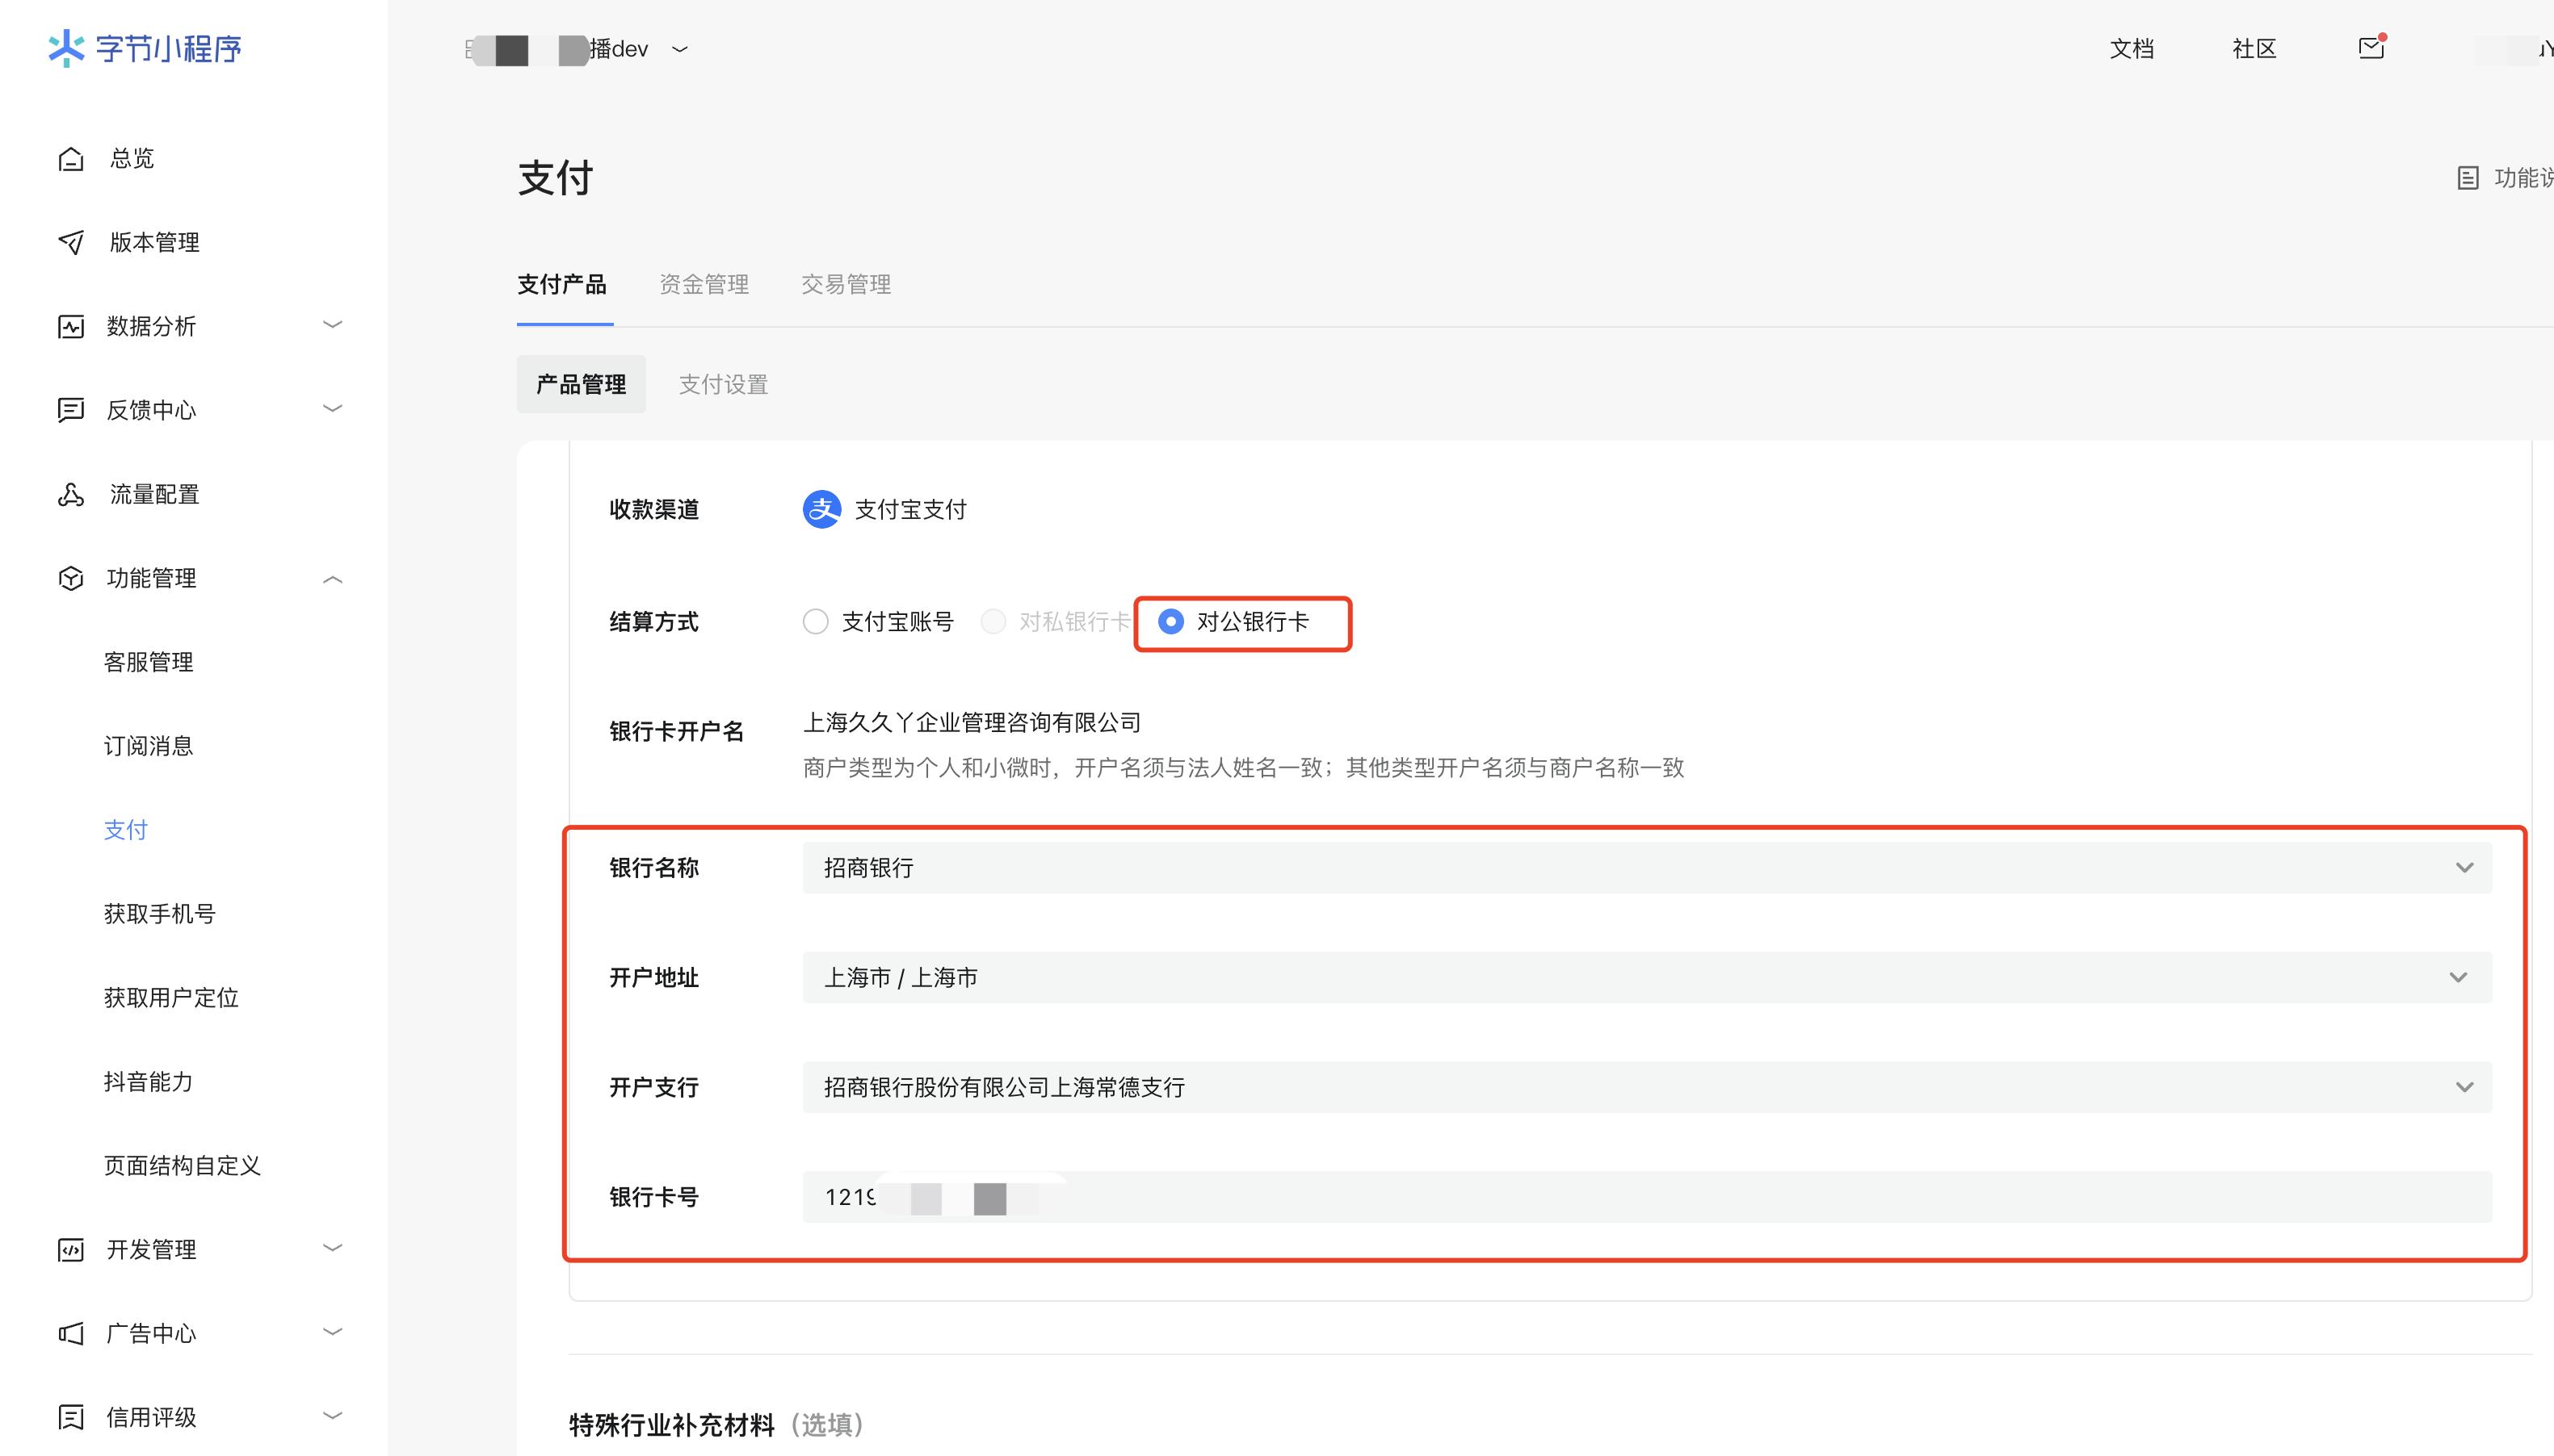Image resolution: width=2554 pixels, height=1456 pixels.
Task: Select the 对公银行卡 radio button
Action: (x=1170, y=622)
